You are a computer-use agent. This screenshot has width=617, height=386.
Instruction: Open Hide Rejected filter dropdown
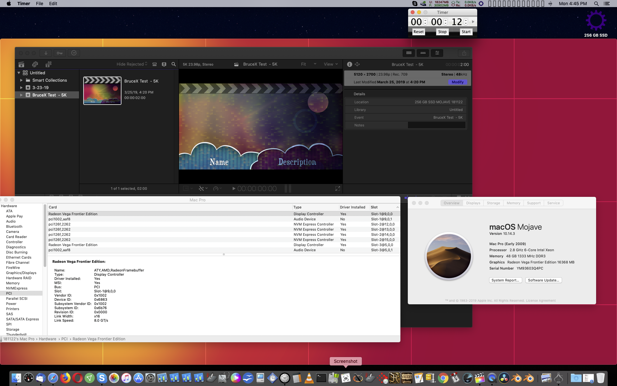click(132, 64)
